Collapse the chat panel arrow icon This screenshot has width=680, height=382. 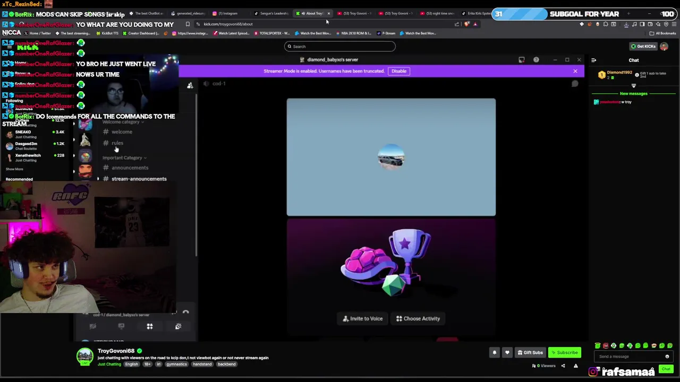pyautogui.click(x=594, y=60)
